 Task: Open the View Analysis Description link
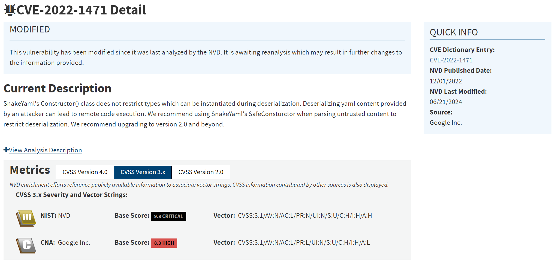pyautogui.click(x=45, y=150)
